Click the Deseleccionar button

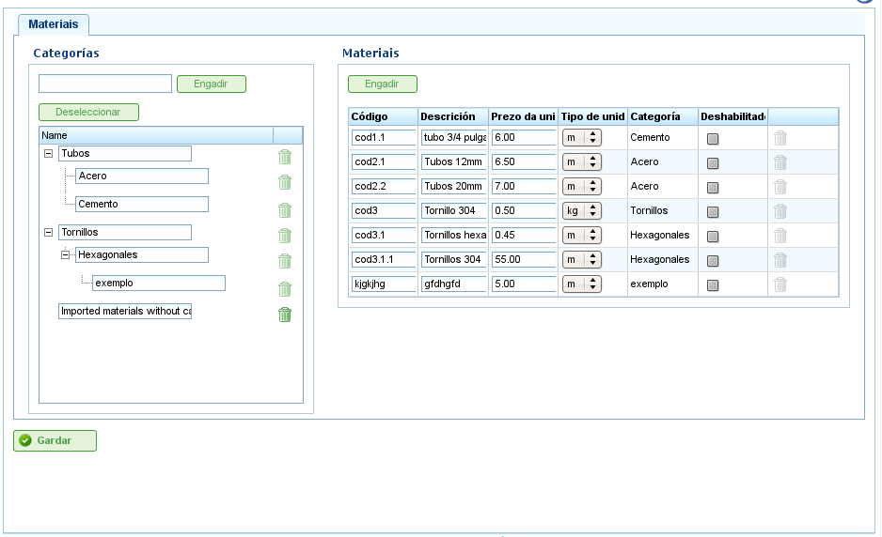click(88, 112)
